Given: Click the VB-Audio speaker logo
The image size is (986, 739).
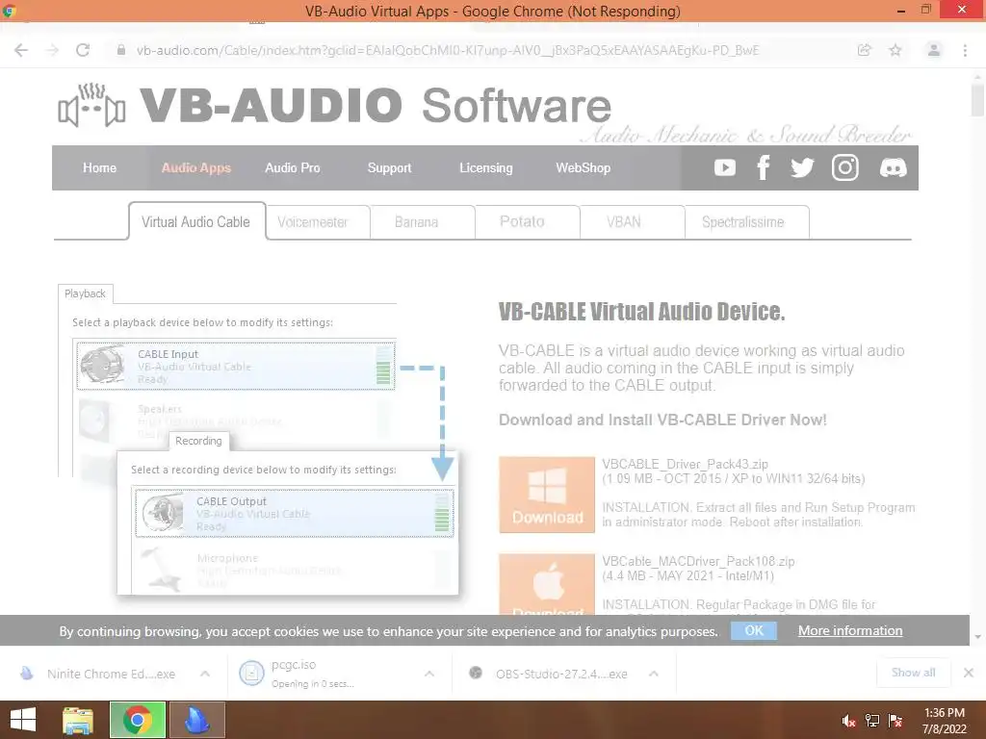Looking at the screenshot, I should [x=91, y=105].
